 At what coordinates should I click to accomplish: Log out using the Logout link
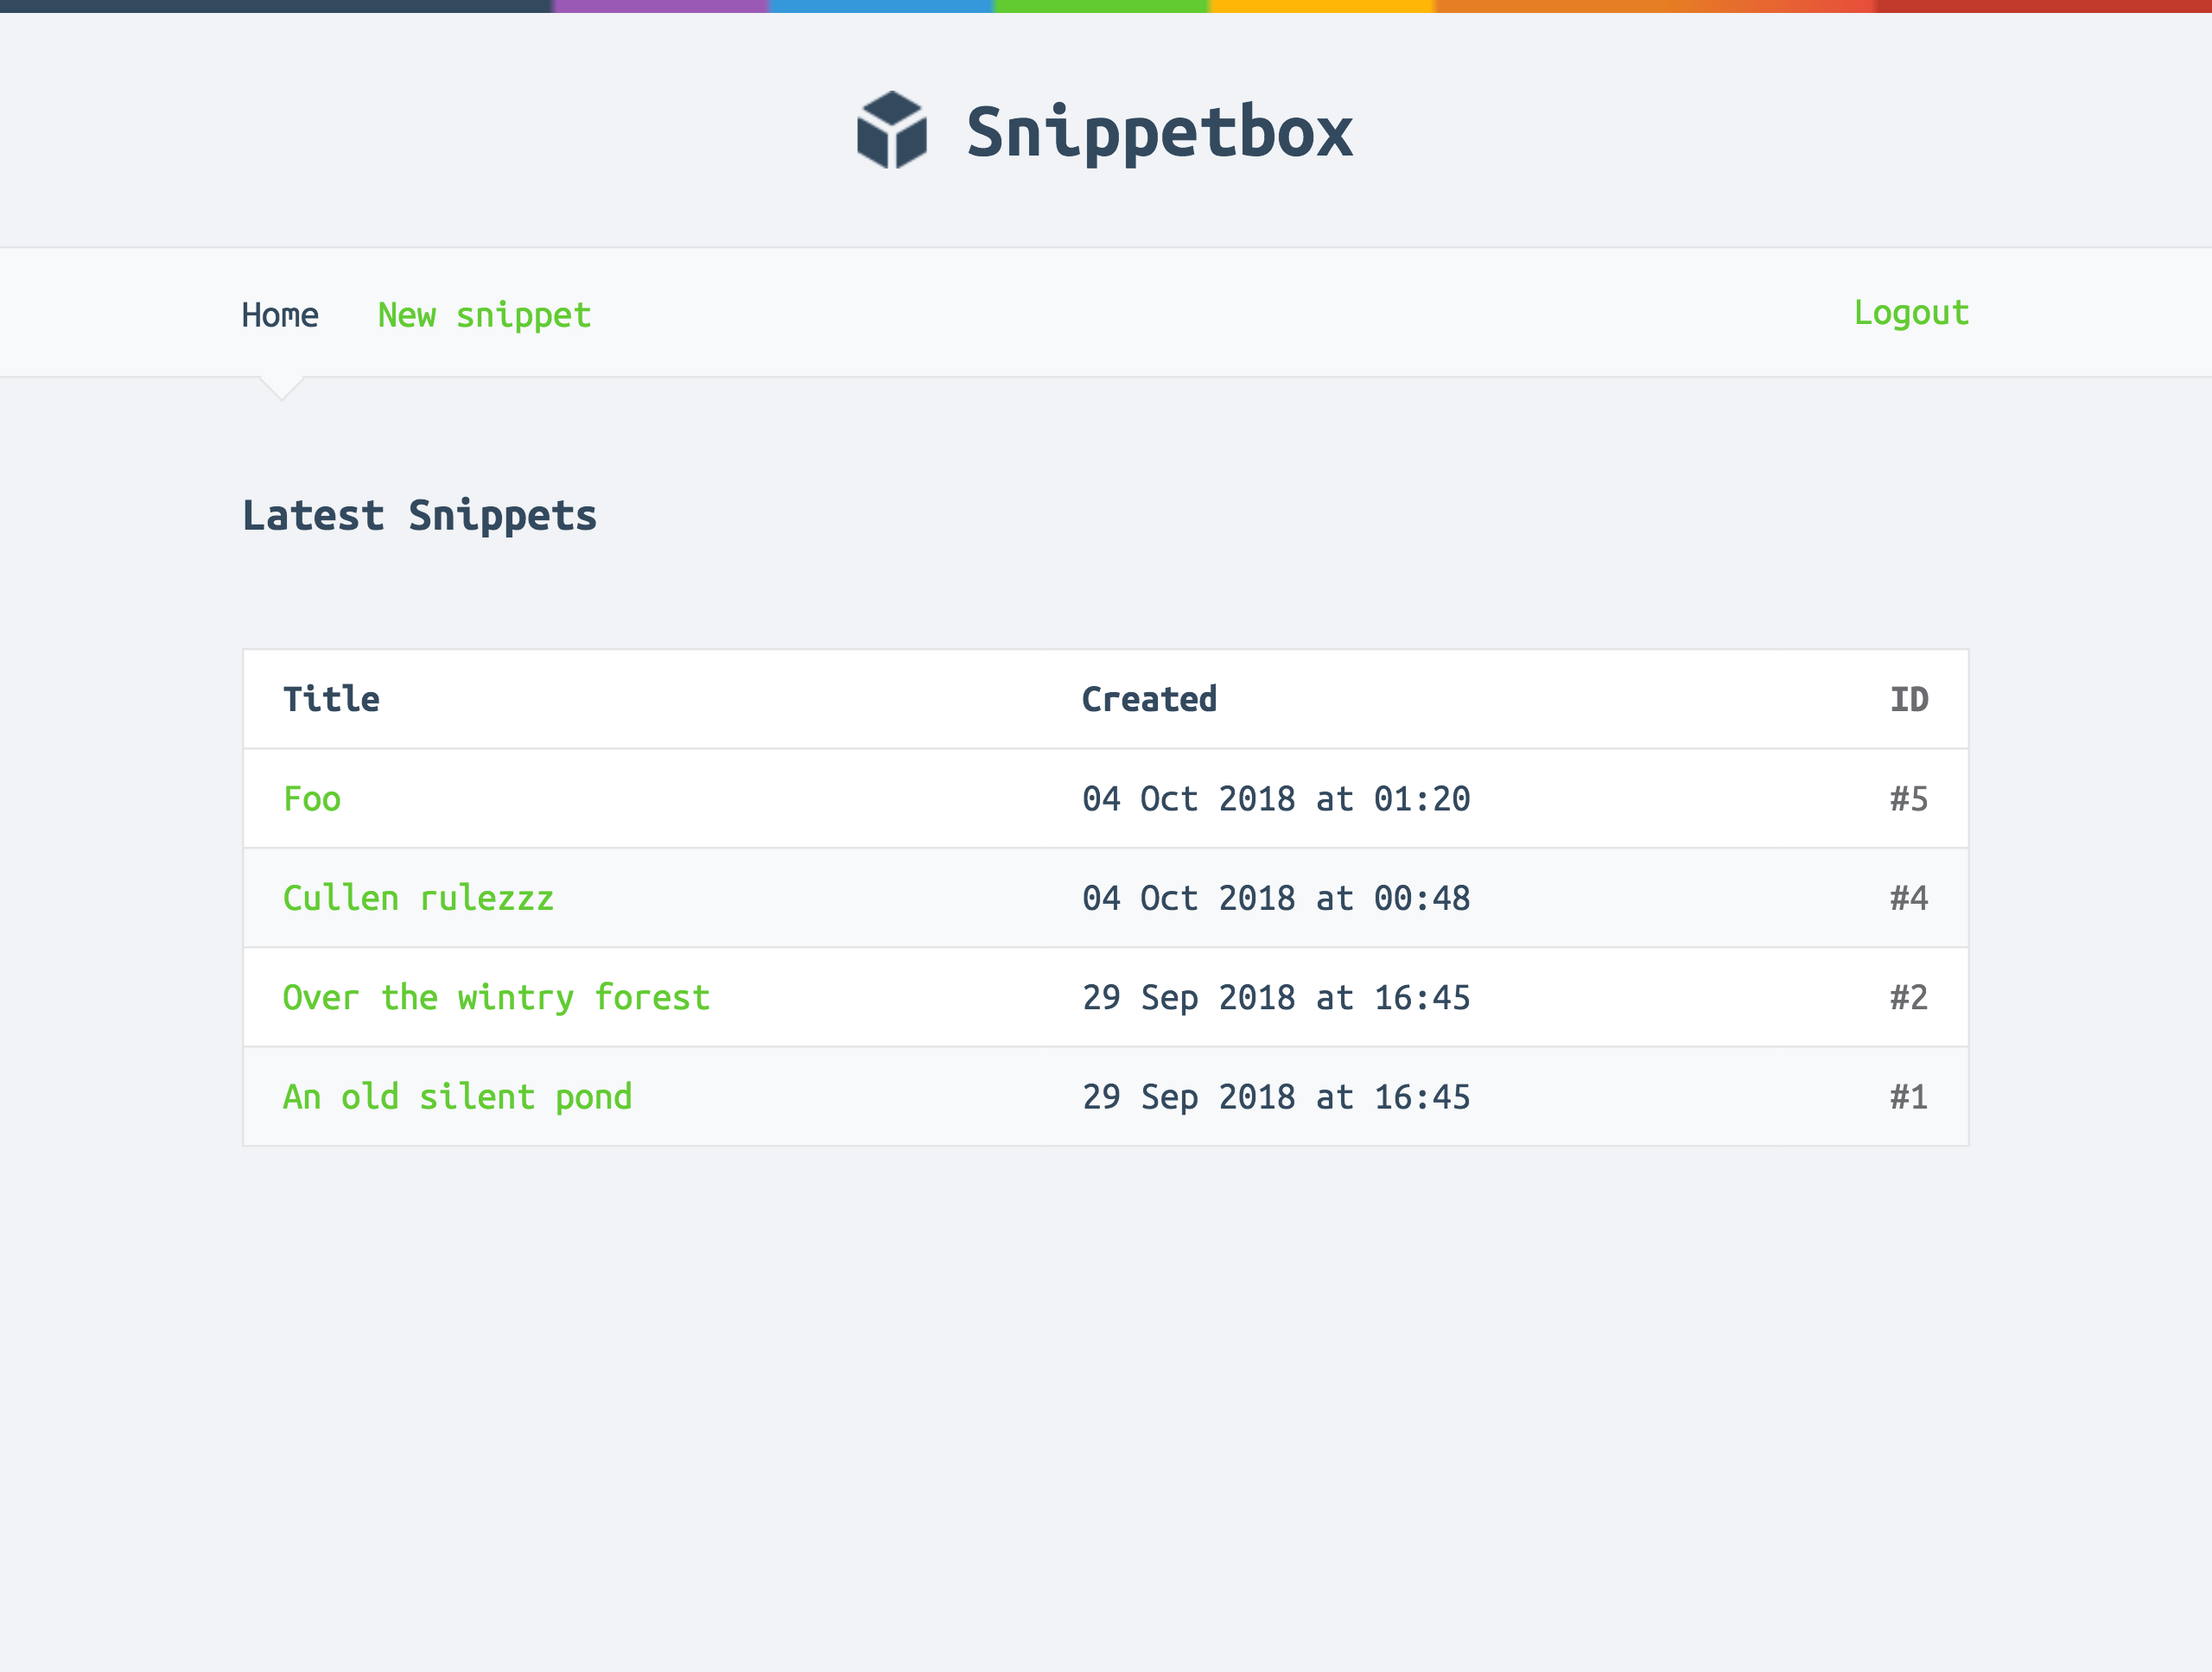click(1911, 313)
